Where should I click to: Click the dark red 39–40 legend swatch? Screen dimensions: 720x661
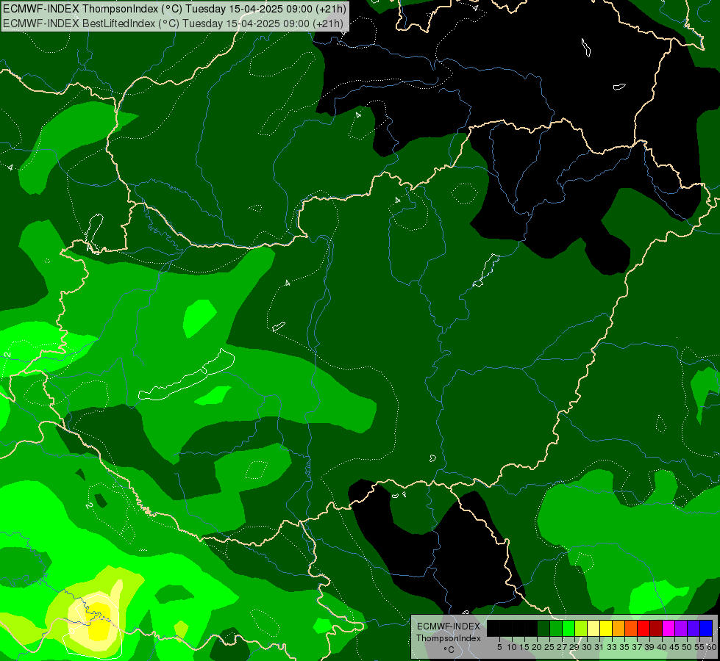tap(656, 628)
